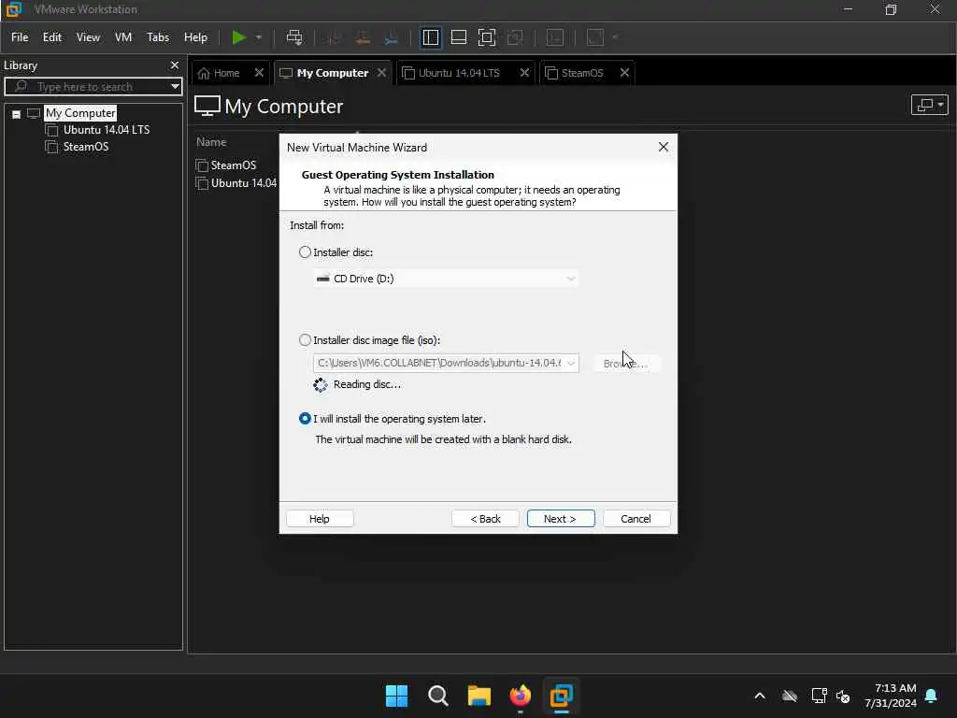
Task: Switch to the SteamOS tab
Action: pyautogui.click(x=581, y=73)
